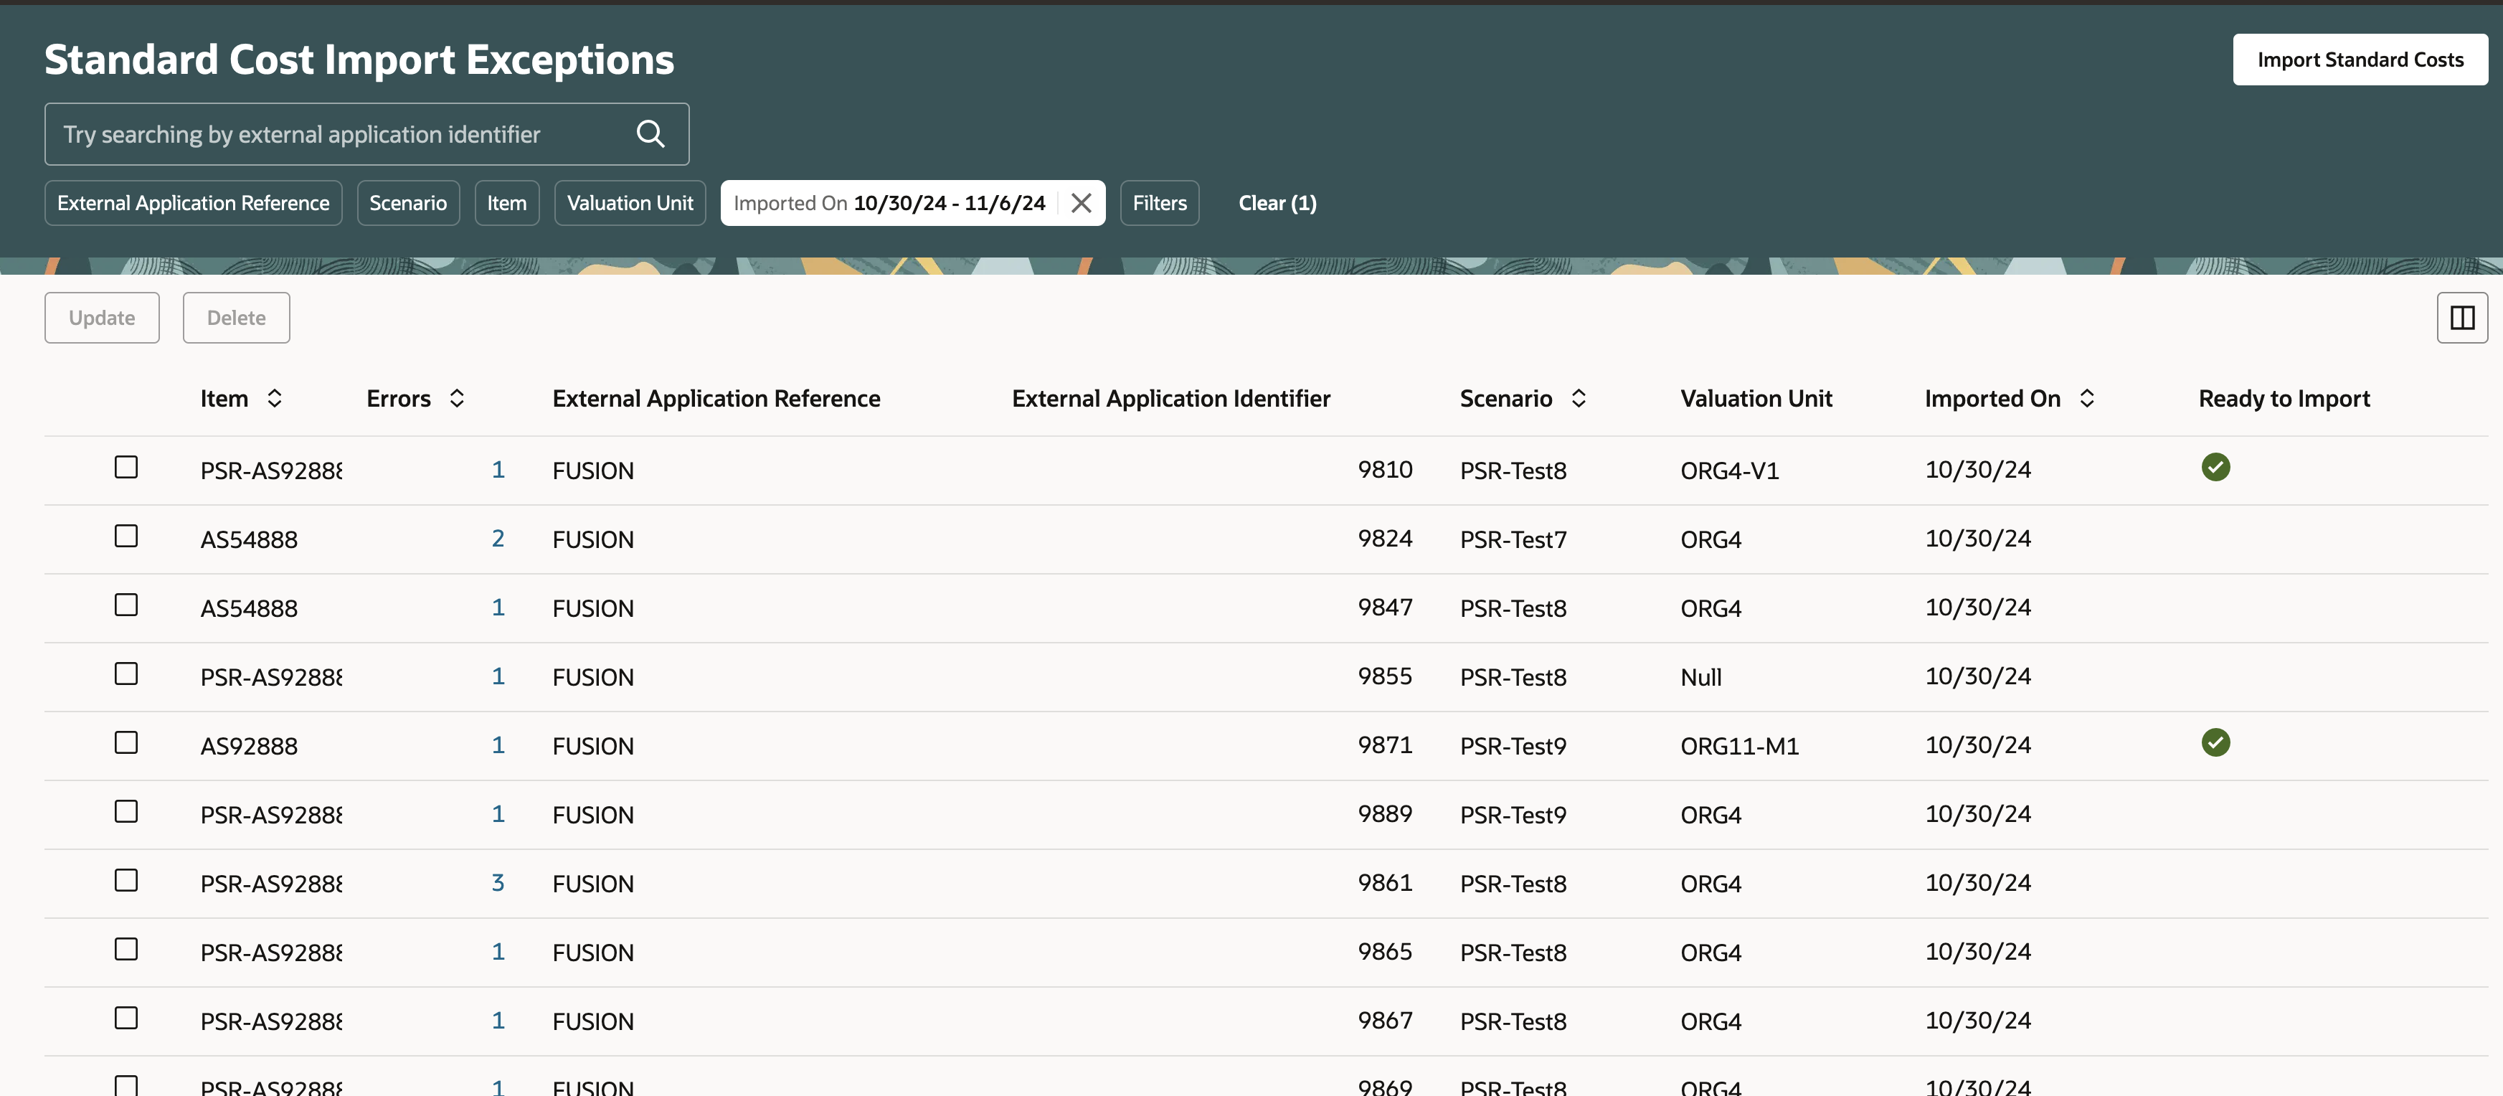Tick checkbox for row 9861
Screen dimensions: 2503x1096
pyautogui.click(x=126, y=882)
